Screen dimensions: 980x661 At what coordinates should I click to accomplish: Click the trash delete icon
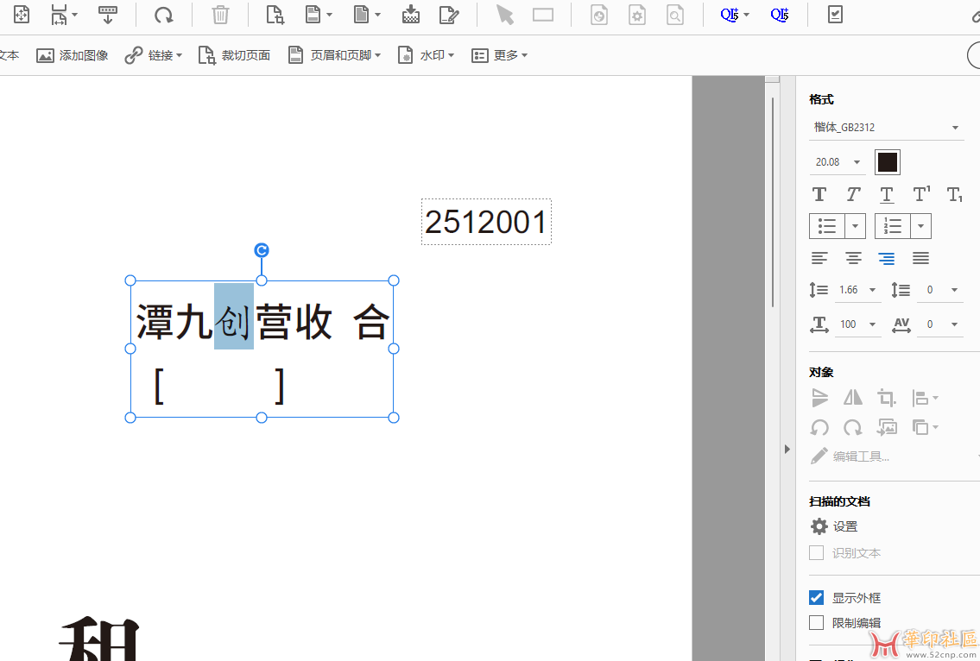[220, 15]
